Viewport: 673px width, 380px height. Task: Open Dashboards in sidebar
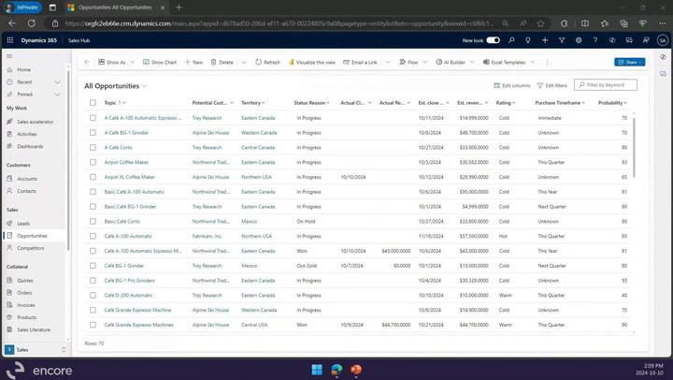pyautogui.click(x=30, y=146)
